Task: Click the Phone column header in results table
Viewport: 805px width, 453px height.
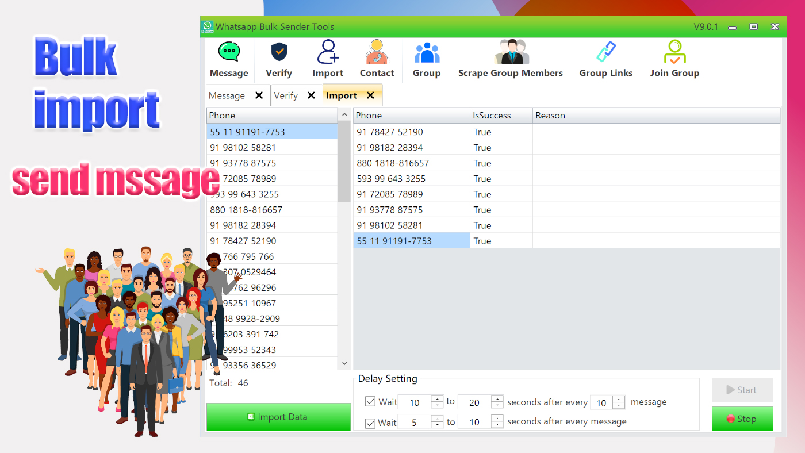Action: coord(412,115)
